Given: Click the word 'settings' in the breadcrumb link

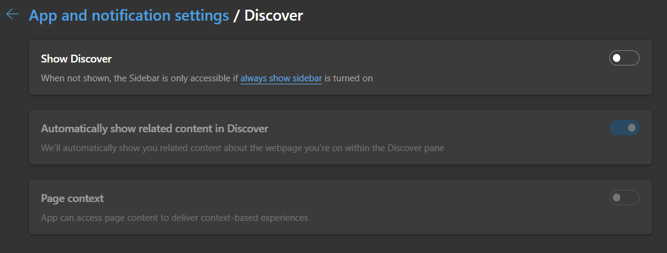Looking at the screenshot, I should click(x=202, y=16).
